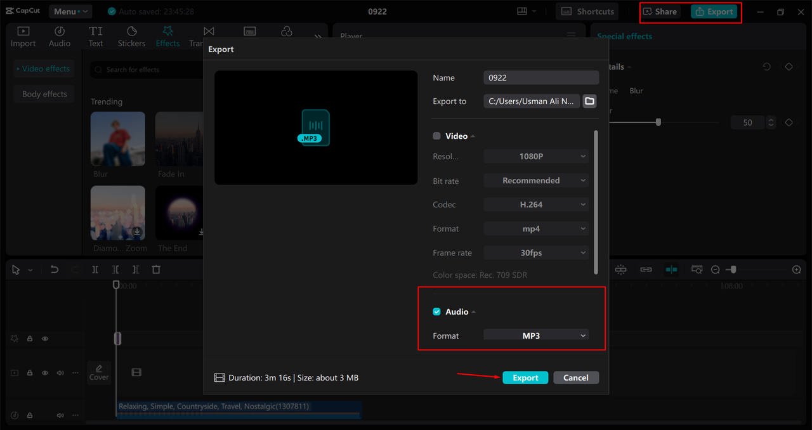The height and width of the screenshot is (430, 812).
Task: Delete selected clip with trash icon
Action: pyautogui.click(x=156, y=270)
